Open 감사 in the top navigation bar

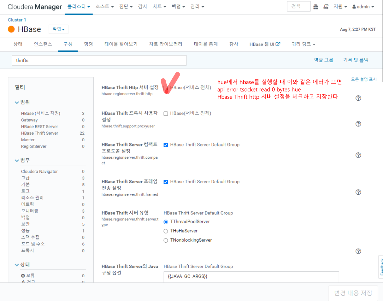[x=143, y=7]
